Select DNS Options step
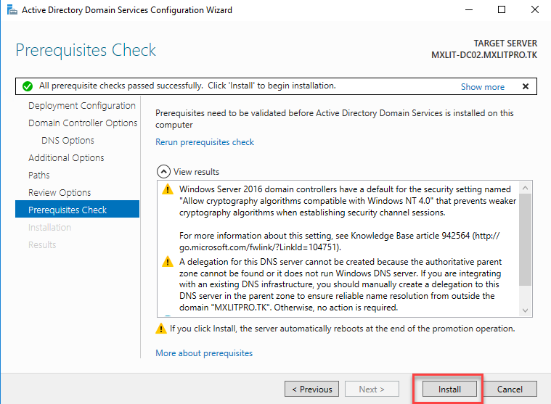551x404 pixels. click(68, 141)
